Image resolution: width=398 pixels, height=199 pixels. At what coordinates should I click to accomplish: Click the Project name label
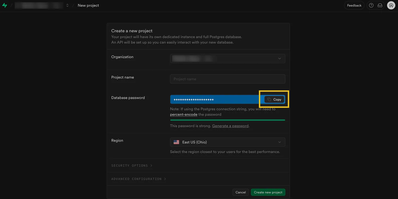(x=122, y=77)
